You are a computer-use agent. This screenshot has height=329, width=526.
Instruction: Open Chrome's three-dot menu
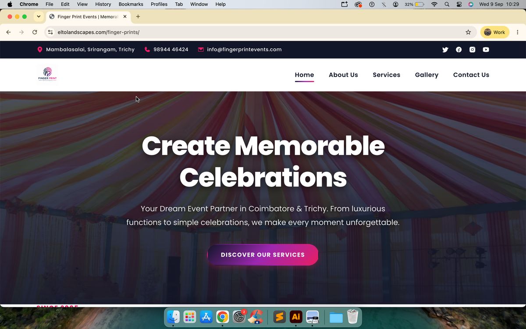(x=518, y=32)
